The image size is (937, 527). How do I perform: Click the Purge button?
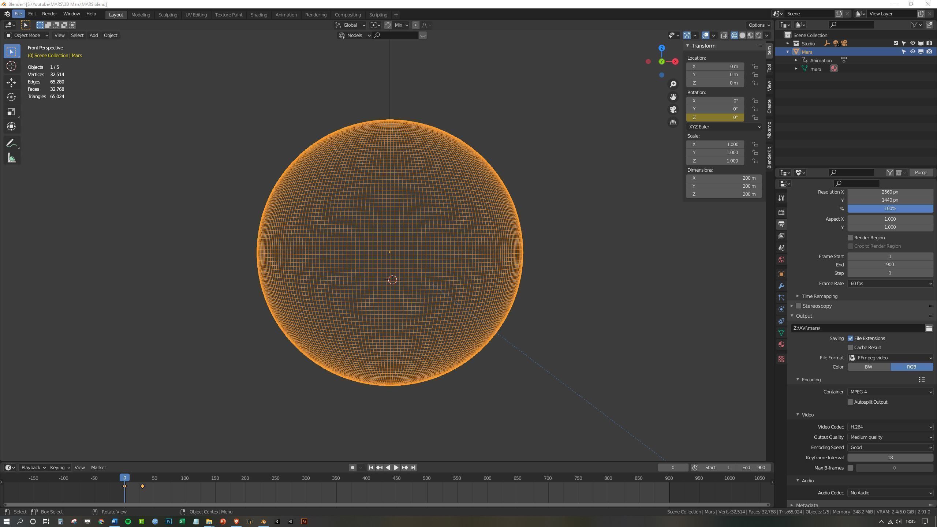[921, 172]
